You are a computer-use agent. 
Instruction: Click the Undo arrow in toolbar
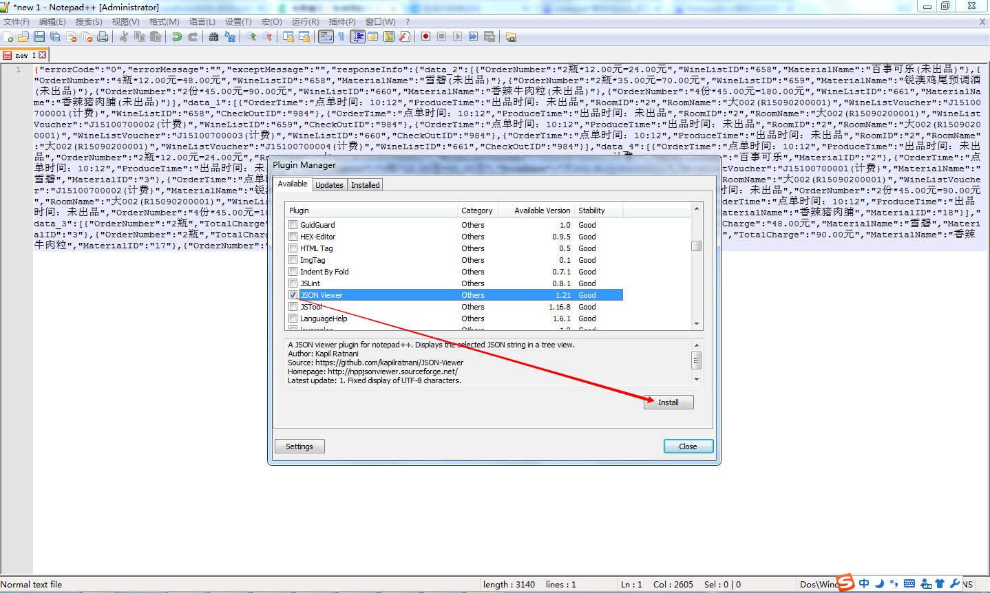[177, 36]
